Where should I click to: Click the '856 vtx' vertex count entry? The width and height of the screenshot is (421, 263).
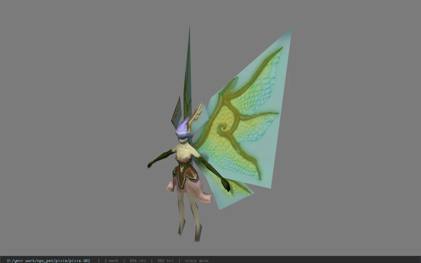[138, 261]
